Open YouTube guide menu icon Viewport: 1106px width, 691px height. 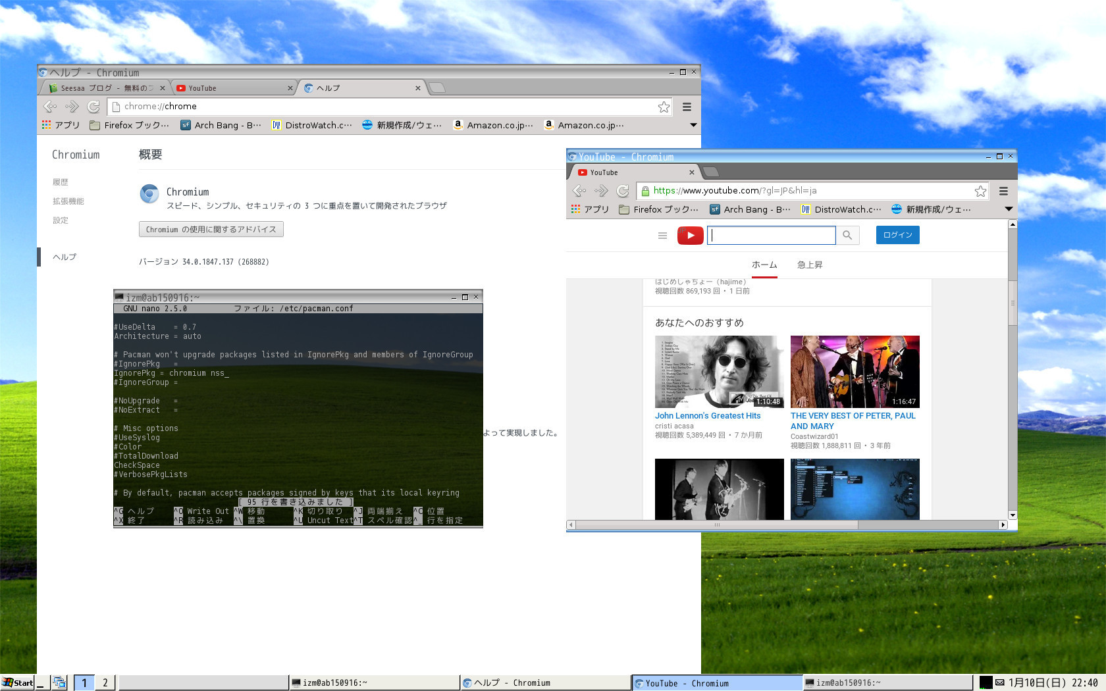(x=662, y=235)
